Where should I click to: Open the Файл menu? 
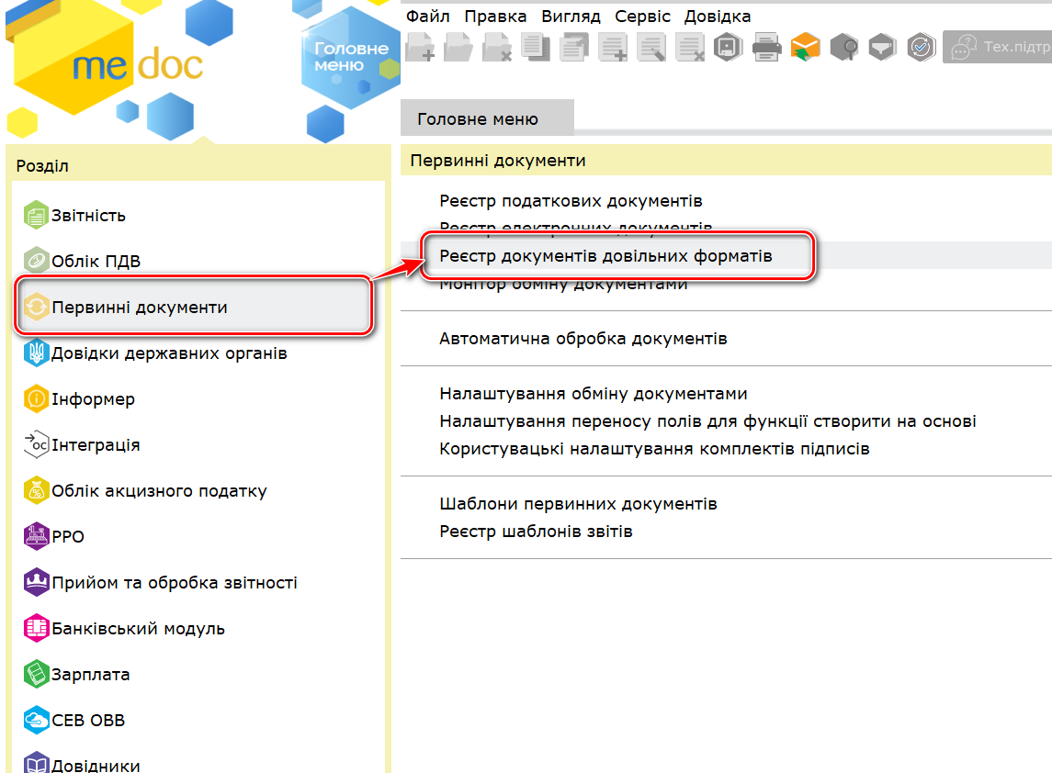click(427, 17)
